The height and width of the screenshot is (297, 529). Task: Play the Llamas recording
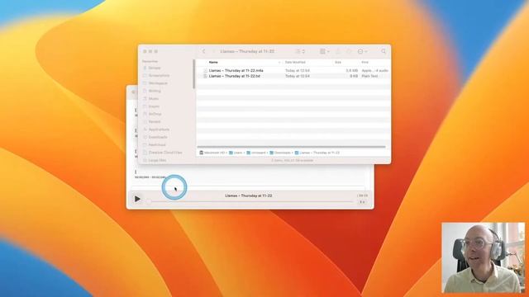pos(137,199)
